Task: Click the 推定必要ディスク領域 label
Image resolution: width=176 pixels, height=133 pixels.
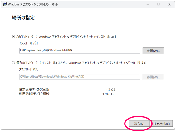Action: (x=34, y=90)
